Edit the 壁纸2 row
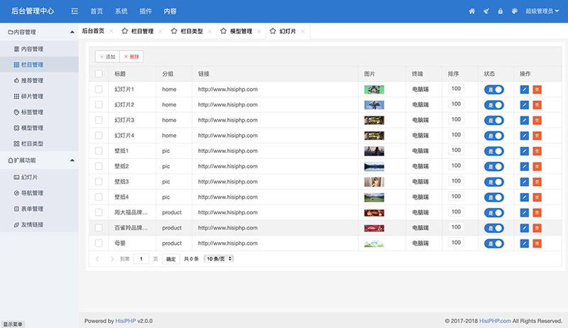568x328 pixels. 524,167
